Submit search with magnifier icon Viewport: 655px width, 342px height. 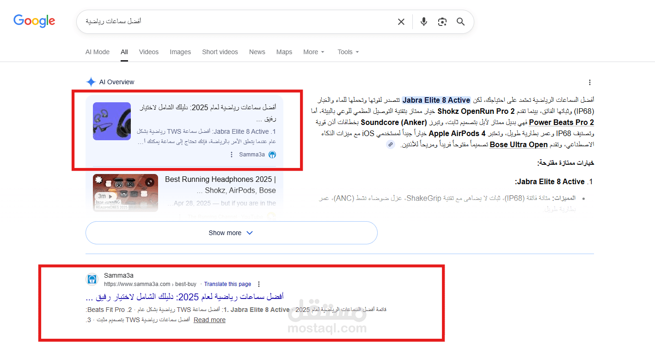(x=460, y=22)
